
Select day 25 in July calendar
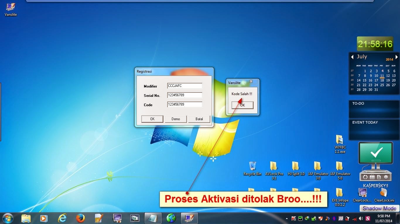pos(382,85)
